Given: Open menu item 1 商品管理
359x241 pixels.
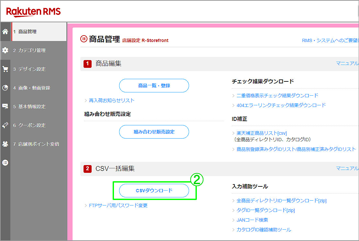Looking at the screenshot, I should [39, 32].
